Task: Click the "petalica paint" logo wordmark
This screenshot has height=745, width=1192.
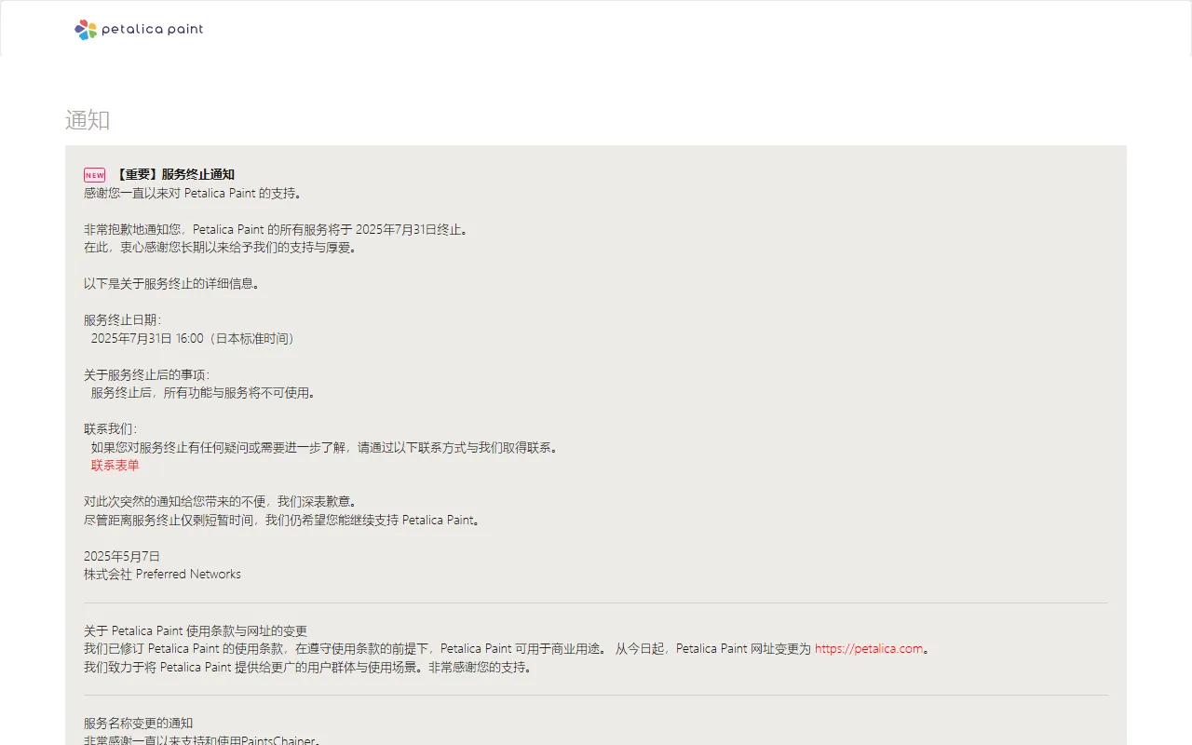Action: click(x=152, y=30)
